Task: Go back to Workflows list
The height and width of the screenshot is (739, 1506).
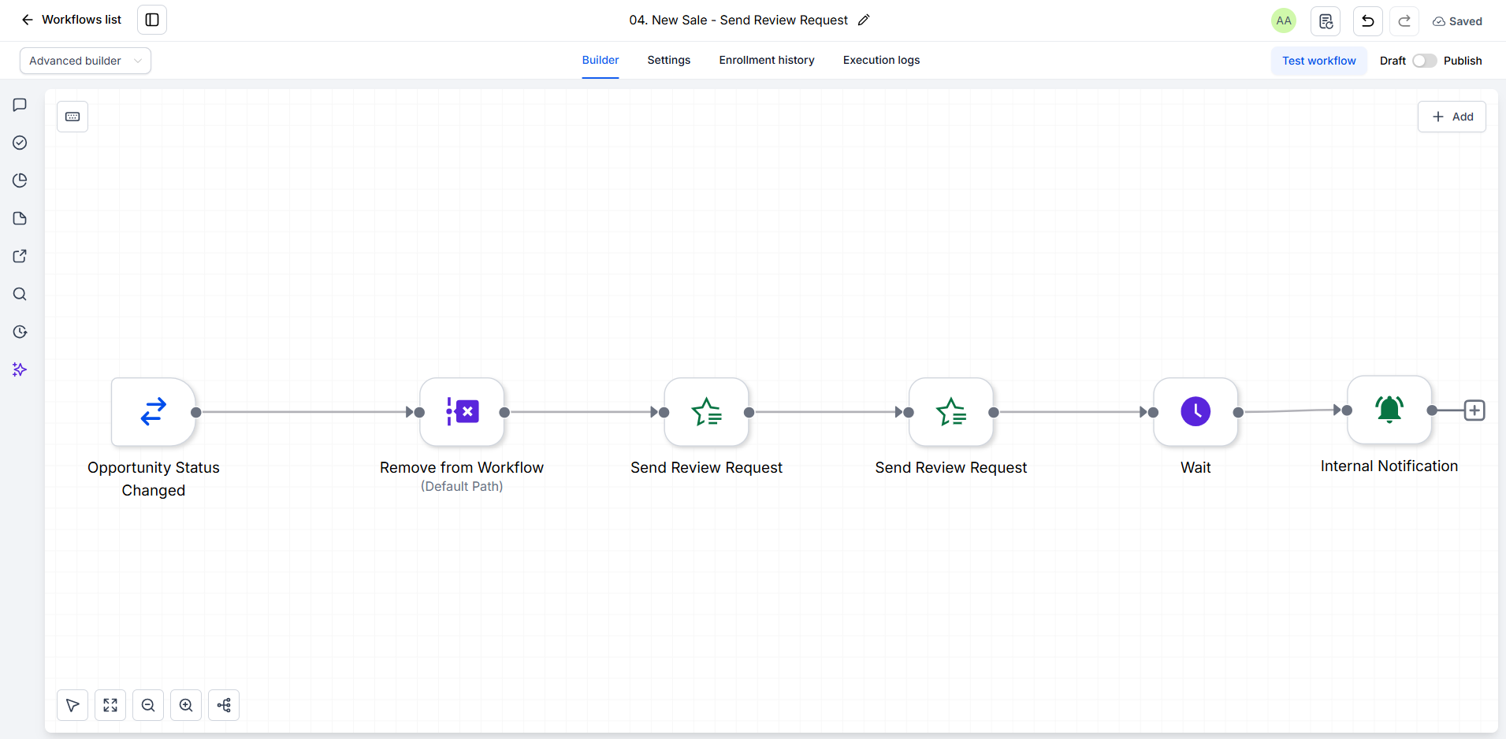Action: 71,20
